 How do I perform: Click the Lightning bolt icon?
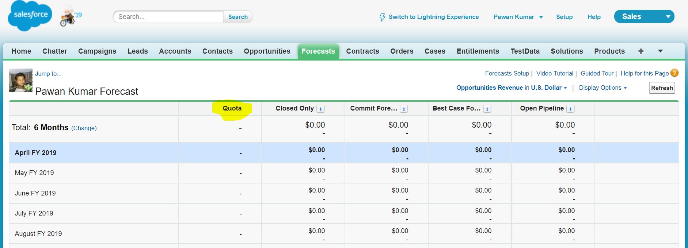[382, 17]
